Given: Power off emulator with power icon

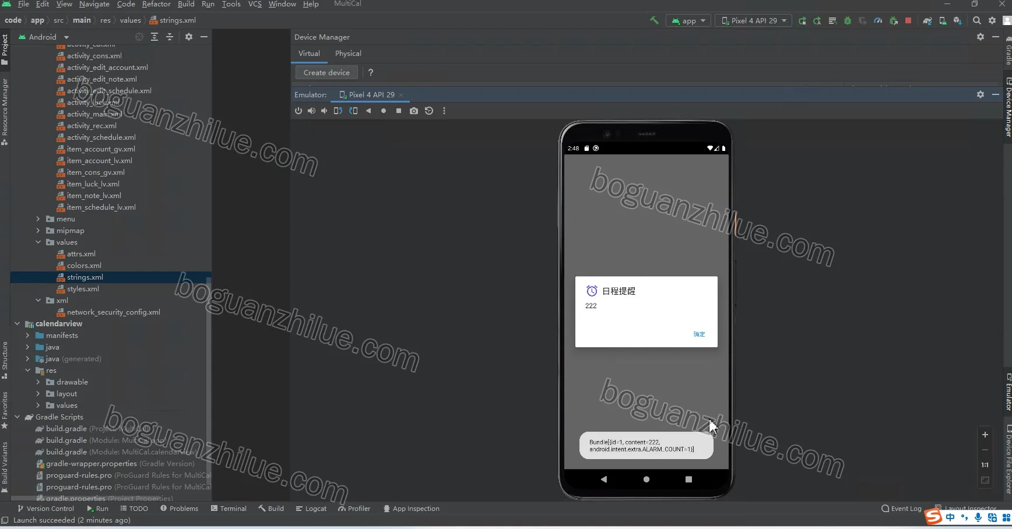Looking at the screenshot, I should (298, 111).
